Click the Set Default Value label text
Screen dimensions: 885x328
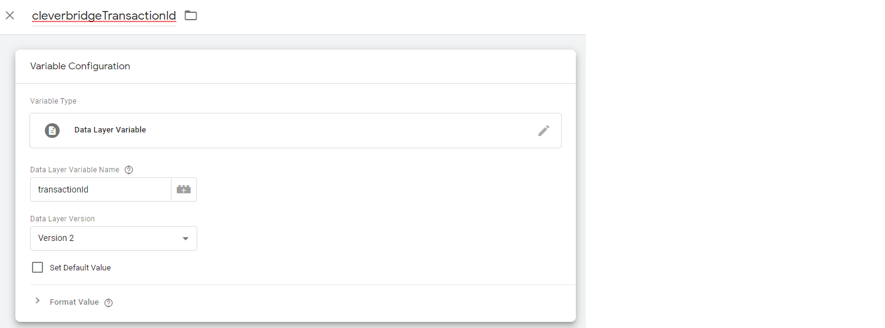click(80, 268)
